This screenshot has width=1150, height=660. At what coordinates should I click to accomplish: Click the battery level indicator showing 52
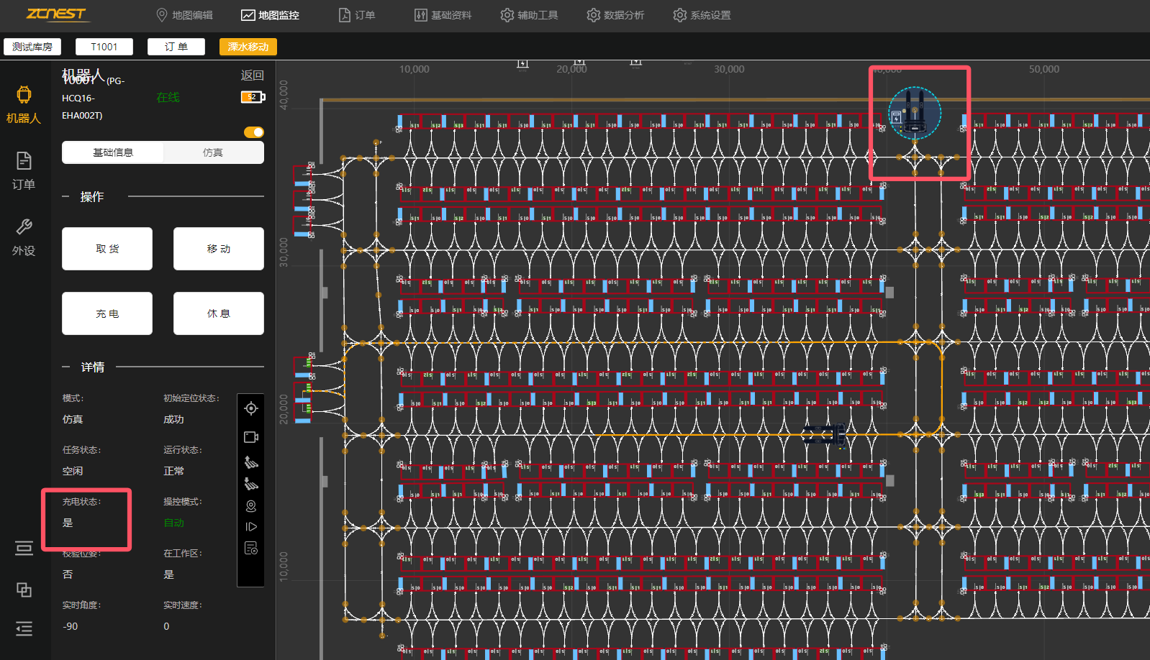[253, 96]
